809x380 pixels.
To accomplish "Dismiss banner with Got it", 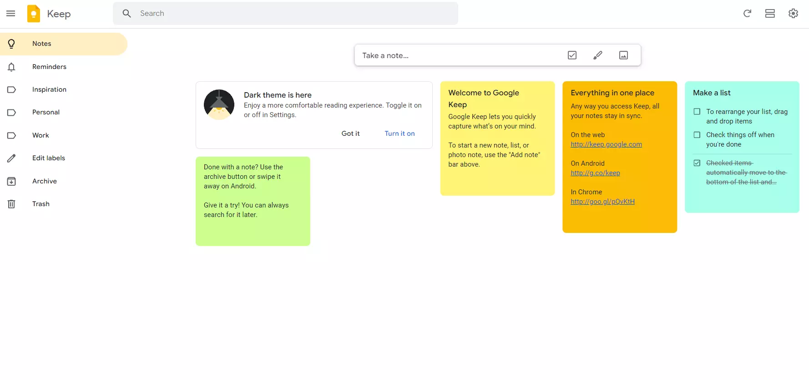I will coord(350,133).
